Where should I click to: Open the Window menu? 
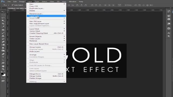(x=72, y=2)
